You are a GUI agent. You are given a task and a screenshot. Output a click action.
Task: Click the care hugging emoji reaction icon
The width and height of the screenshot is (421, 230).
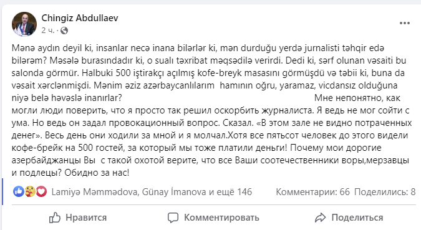pos(30,191)
